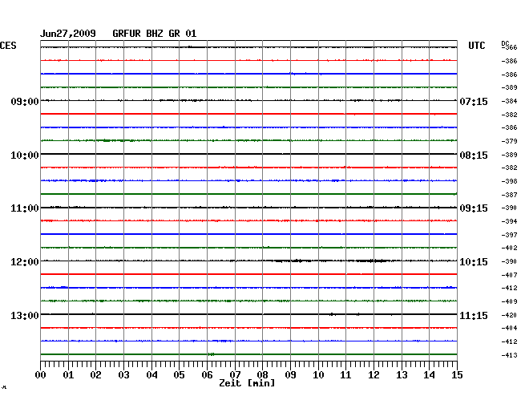Select minute tick label 05 on axis
Viewport: 521px width, 396px height.
(x=179, y=375)
